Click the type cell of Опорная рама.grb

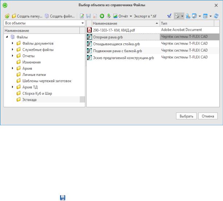click(x=189, y=37)
